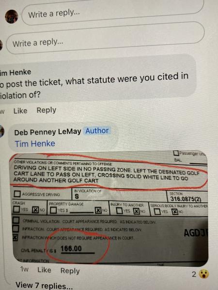The image size is (218, 290).
Task: Focus the lower Write a reply field with the cut-off avatar
Action: click(x=105, y=38)
